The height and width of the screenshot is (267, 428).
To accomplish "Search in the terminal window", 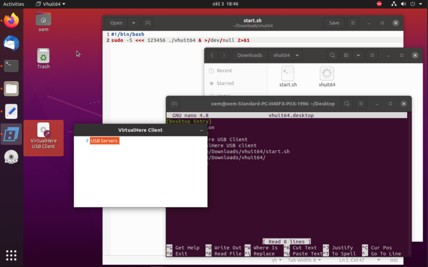I will (x=347, y=104).
